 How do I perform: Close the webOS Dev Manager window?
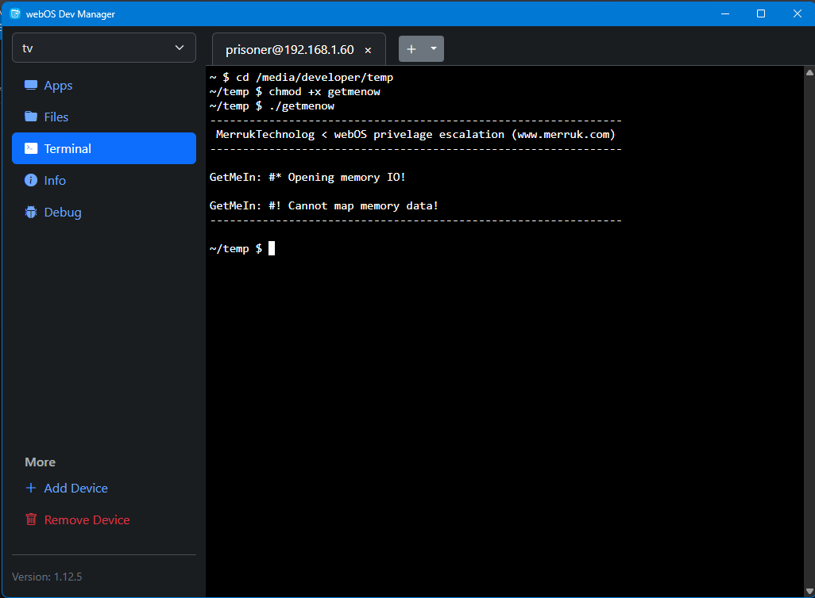point(797,13)
